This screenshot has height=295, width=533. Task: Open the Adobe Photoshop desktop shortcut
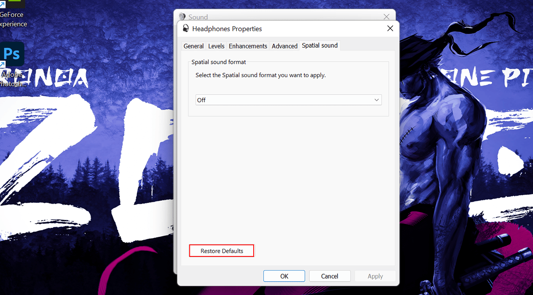tap(12, 64)
